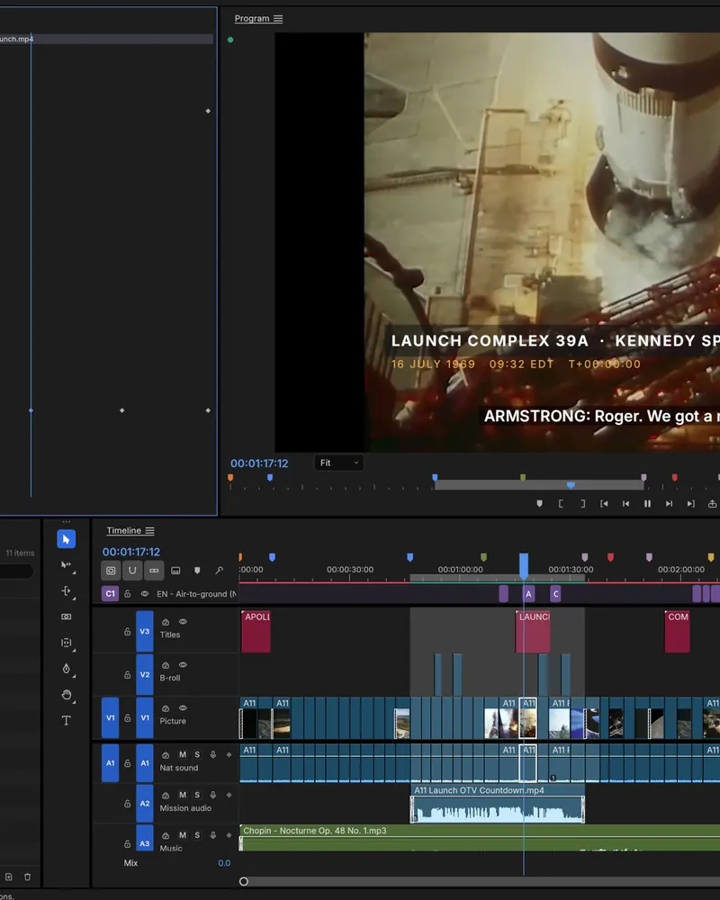The width and height of the screenshot is (720, 900).
Task: Click Timeline timecode 00:01:17:12
Action: 130,552
